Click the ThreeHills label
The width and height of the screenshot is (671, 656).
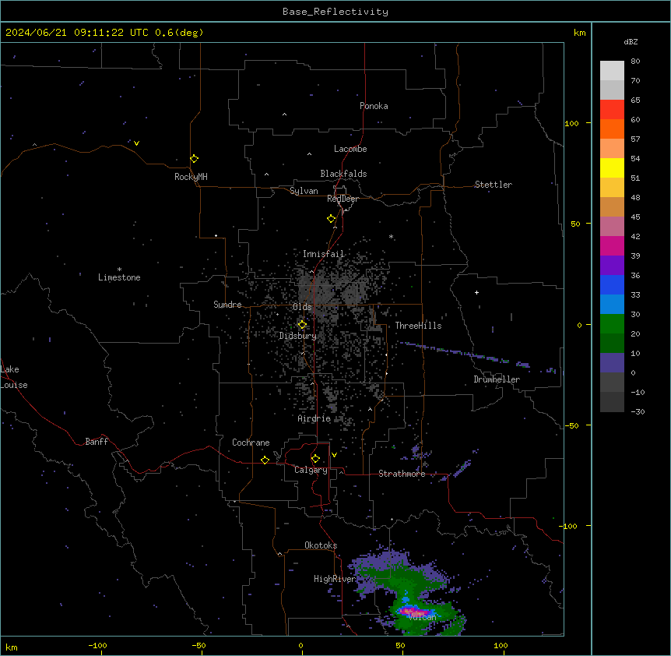418,326
